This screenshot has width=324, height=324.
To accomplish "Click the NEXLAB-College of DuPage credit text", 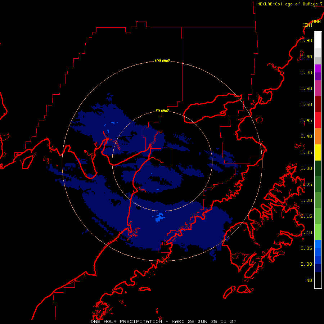I will click(x=287, y=4).
